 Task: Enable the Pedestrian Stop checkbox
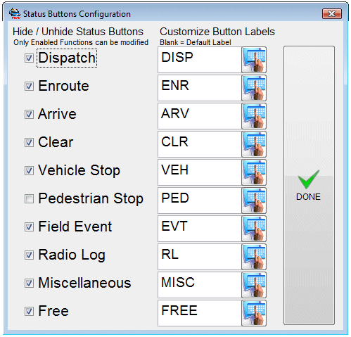[29, 198]
